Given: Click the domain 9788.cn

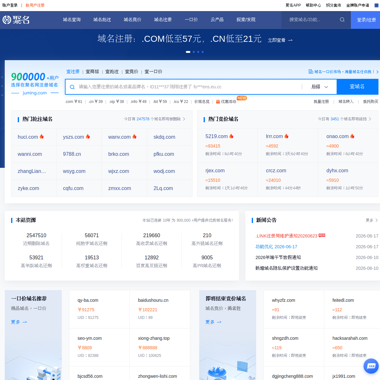Looking at the screenshot, I should 72,154.
